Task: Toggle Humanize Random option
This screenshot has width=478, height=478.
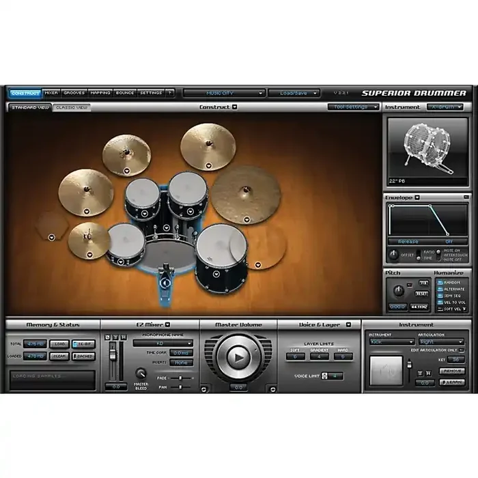Action: pos(440,283)
